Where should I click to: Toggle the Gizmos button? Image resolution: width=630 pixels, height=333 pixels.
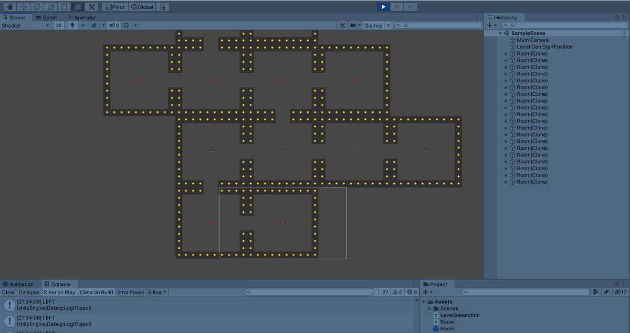coord(373,25)
